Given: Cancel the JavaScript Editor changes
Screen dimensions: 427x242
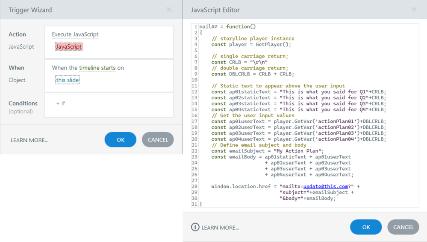Looking at the screenshot, I should [x=403, y=227].
